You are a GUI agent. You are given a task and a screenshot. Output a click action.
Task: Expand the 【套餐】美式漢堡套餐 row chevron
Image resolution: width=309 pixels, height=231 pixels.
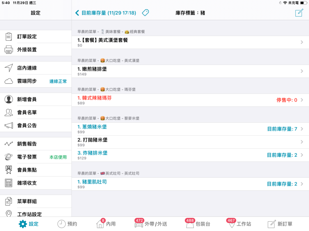(x=302, y=42)
